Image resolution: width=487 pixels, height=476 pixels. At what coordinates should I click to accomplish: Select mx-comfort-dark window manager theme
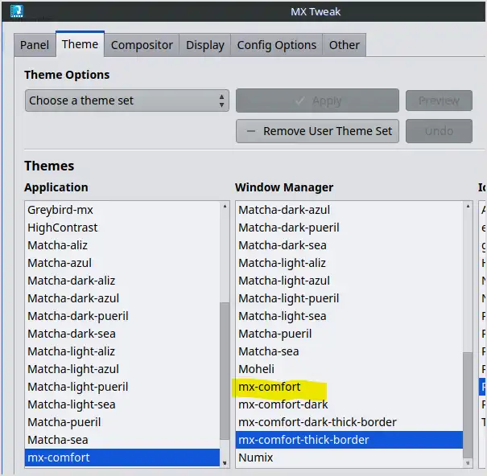[x=349, y=404]
